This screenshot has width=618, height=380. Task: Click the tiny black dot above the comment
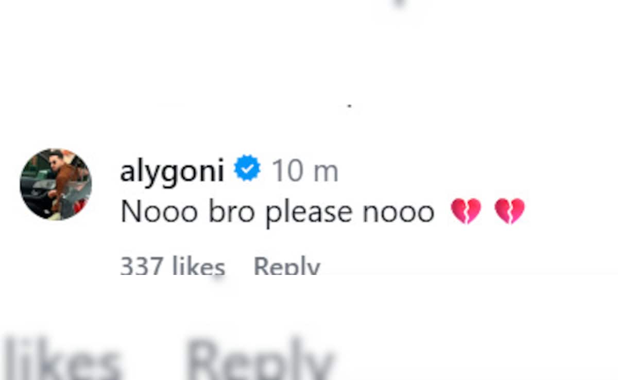(x=350, y=106)
